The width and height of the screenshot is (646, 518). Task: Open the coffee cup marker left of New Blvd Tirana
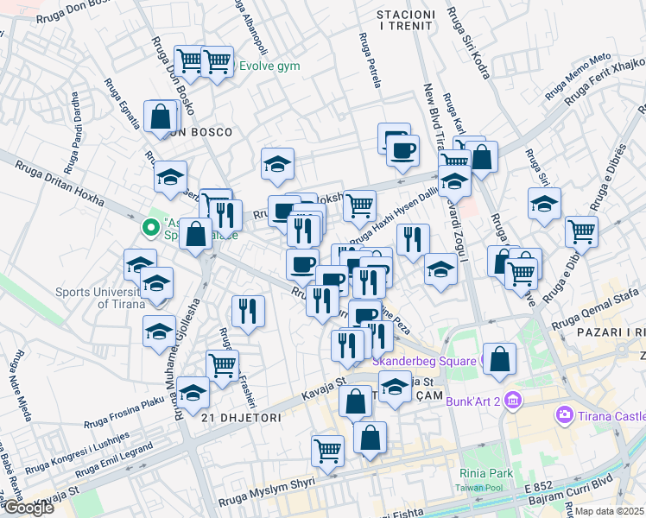[x=402, y=151]
